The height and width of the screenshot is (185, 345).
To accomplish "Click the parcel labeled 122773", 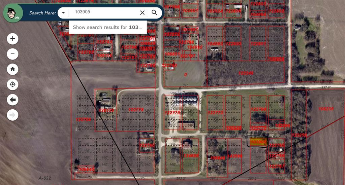I will (215, 113).
